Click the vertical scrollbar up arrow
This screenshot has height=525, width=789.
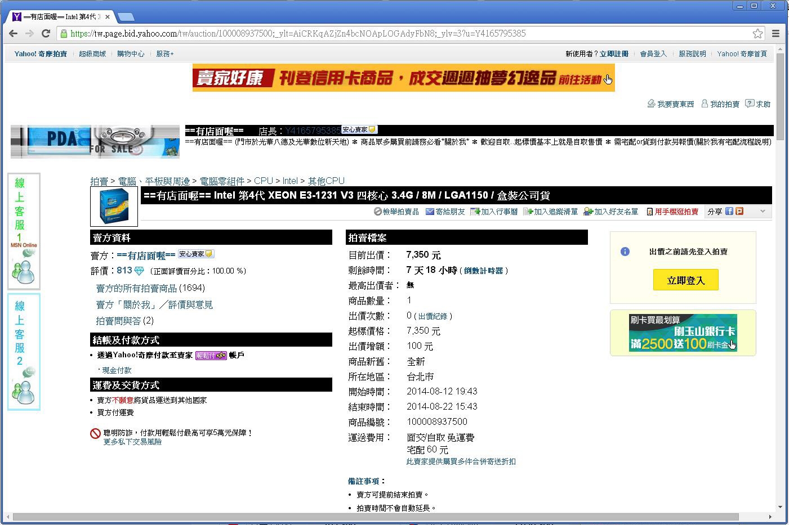tap(780, 50)
